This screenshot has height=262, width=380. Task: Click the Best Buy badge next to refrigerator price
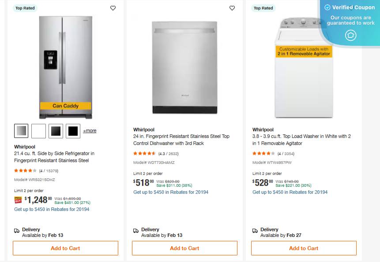pos(18,199)
